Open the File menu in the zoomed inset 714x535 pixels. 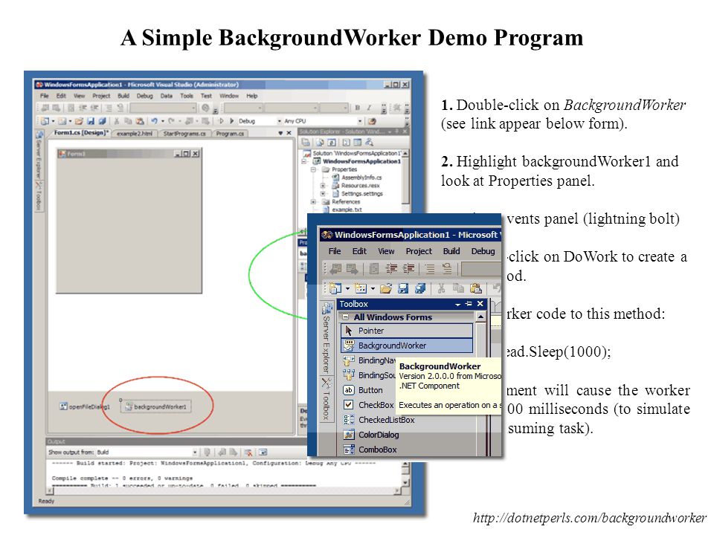coord(335,251)
